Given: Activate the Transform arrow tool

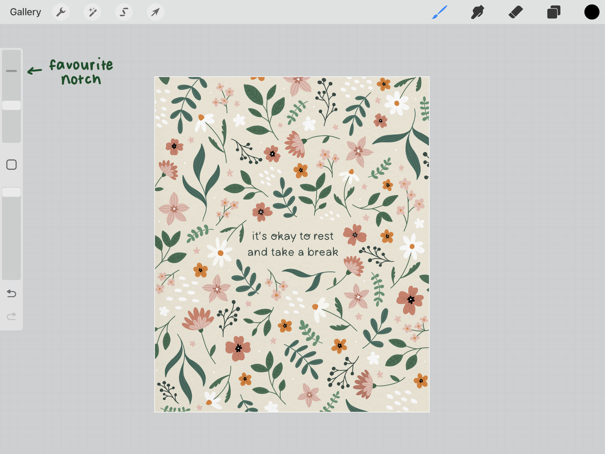Looking at the screenshot, I should coord(155,12).
